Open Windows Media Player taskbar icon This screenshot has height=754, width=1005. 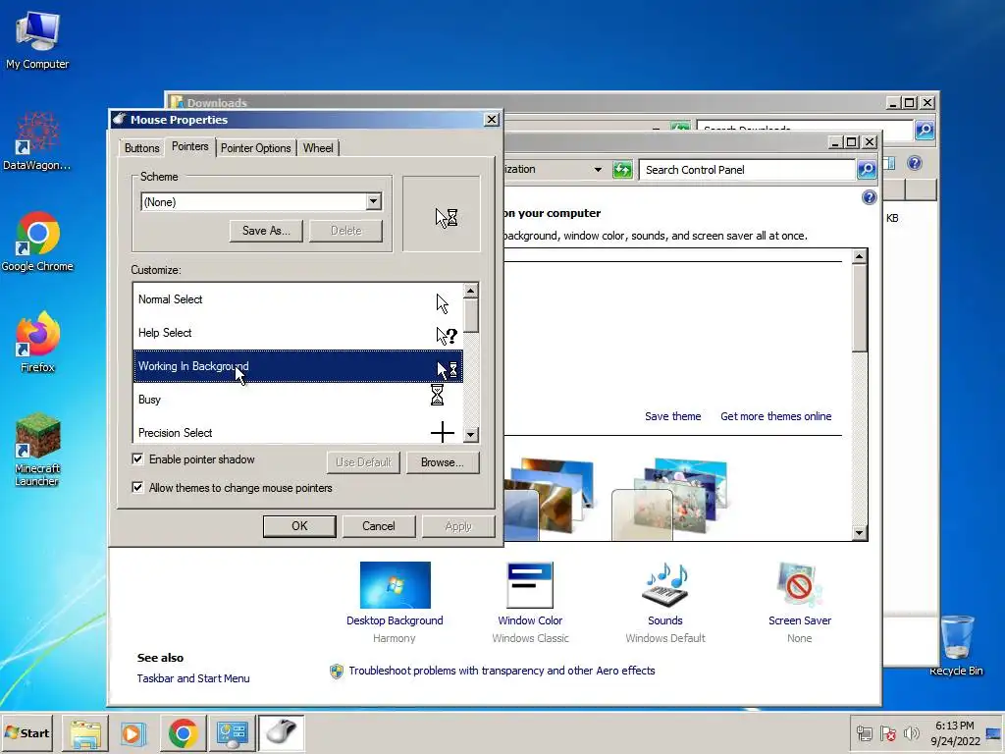click(133, 732)
